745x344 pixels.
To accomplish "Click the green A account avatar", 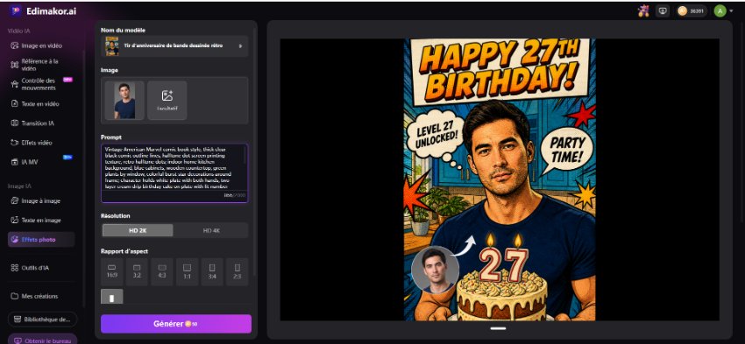I will [x=720, y=11].
